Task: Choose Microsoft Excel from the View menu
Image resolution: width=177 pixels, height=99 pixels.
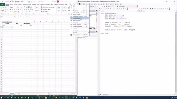Action: pyautogui.click(x=80, y=35)
